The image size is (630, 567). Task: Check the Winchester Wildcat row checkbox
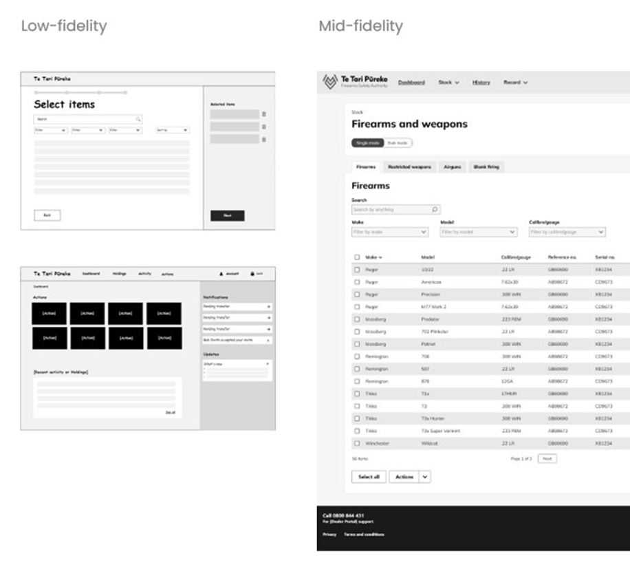coord(357,444)
